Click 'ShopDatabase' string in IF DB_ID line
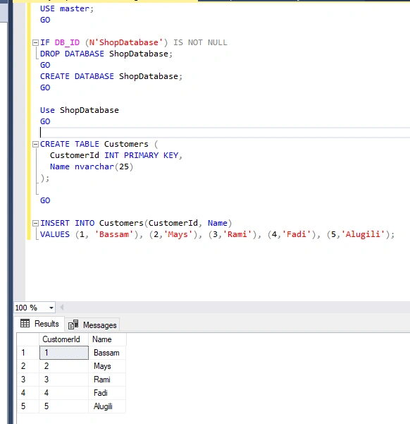Screen dimensions: 410x424 (128, 42)
